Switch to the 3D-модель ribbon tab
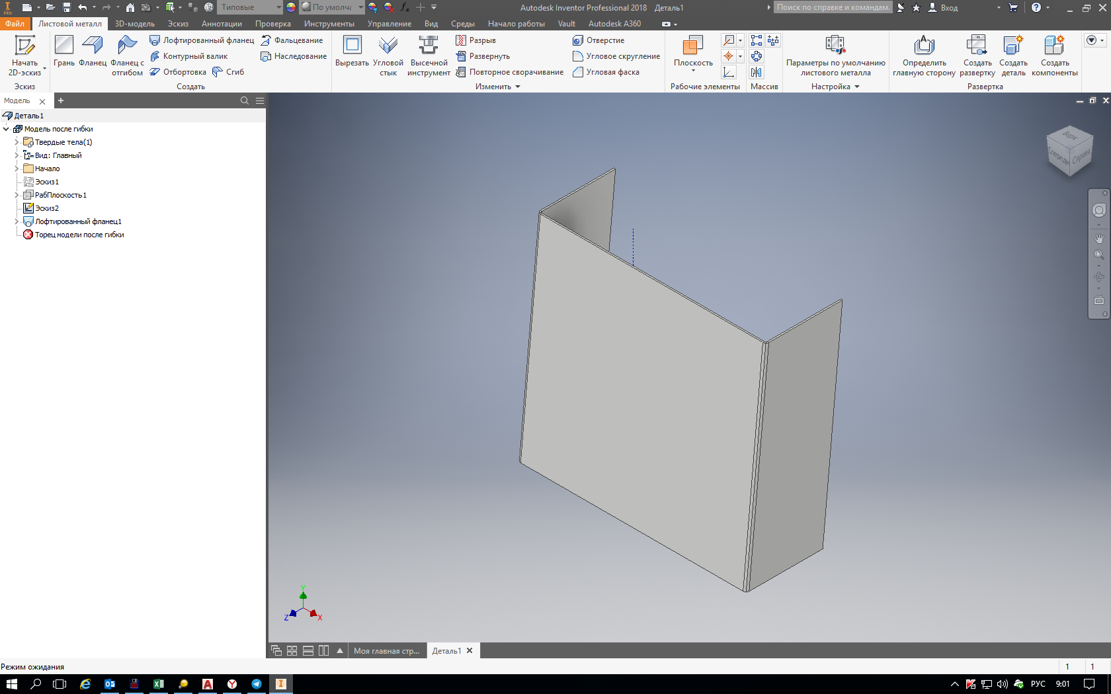 pos(134,24)
